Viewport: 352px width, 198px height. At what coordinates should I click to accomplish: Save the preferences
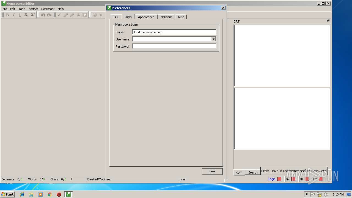pos(212,172)
